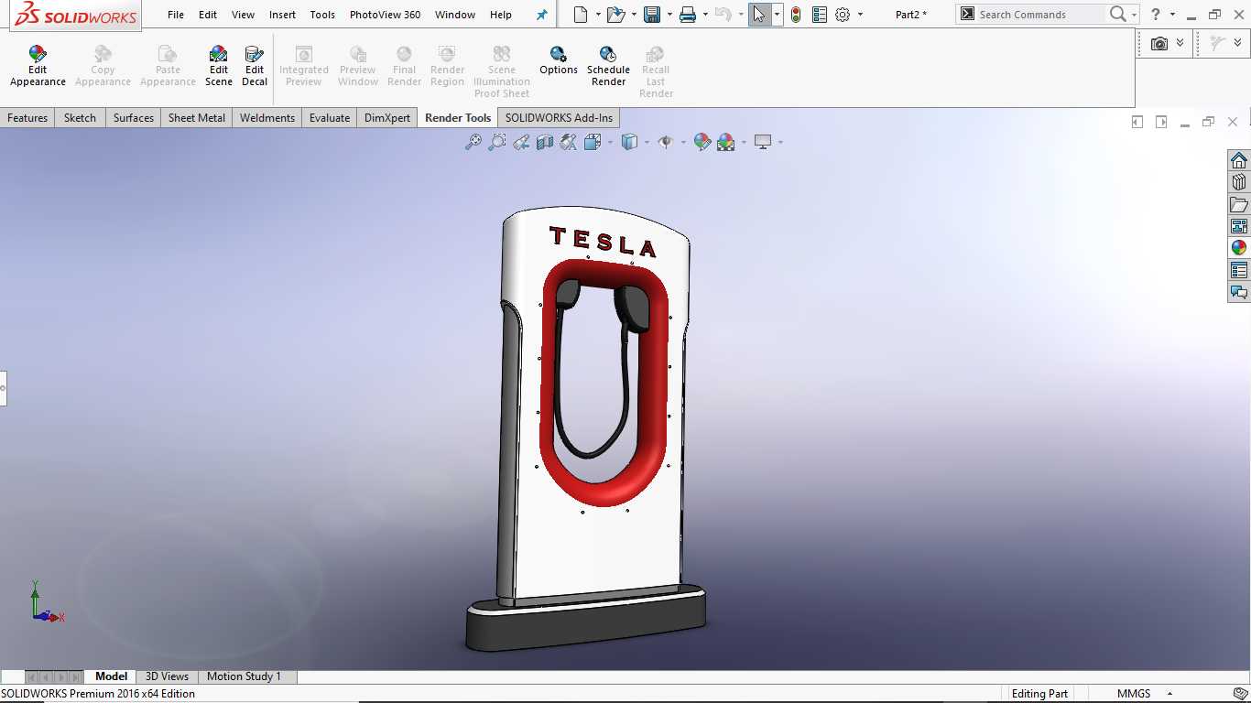Open the File menu

tap(176, 15)
